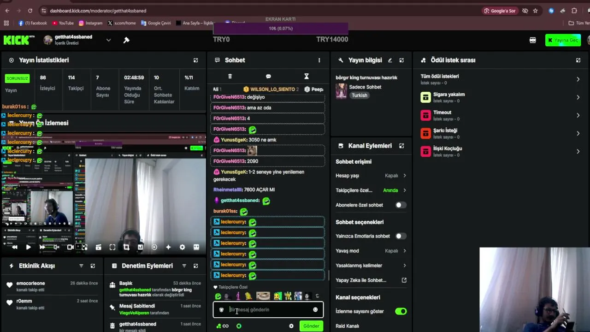The width and height of the screenshot is (590, 332).
Task: Click the Google'a Sor button in address bar
Action: click(500, 11)
